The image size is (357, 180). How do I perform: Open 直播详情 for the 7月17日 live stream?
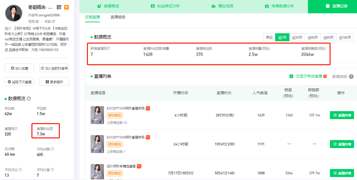click(342, 173)
